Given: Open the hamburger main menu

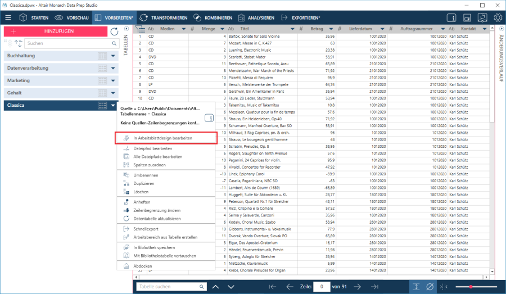Looking at the screenshot, I should coord(8,17).
